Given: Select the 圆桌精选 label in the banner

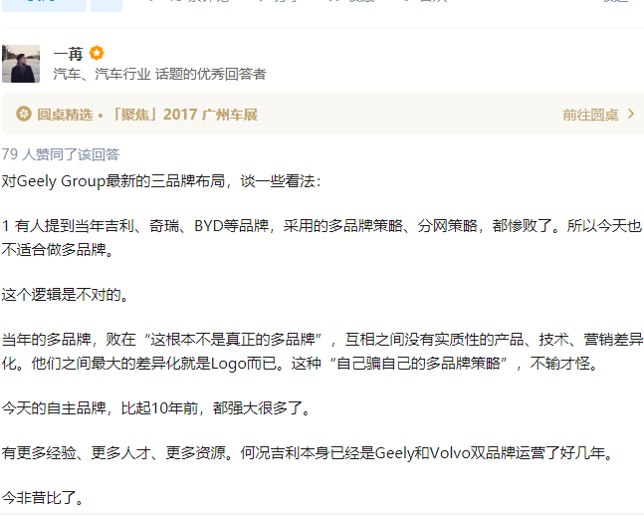Looking at the screenshot, I should tap(65, 115).
